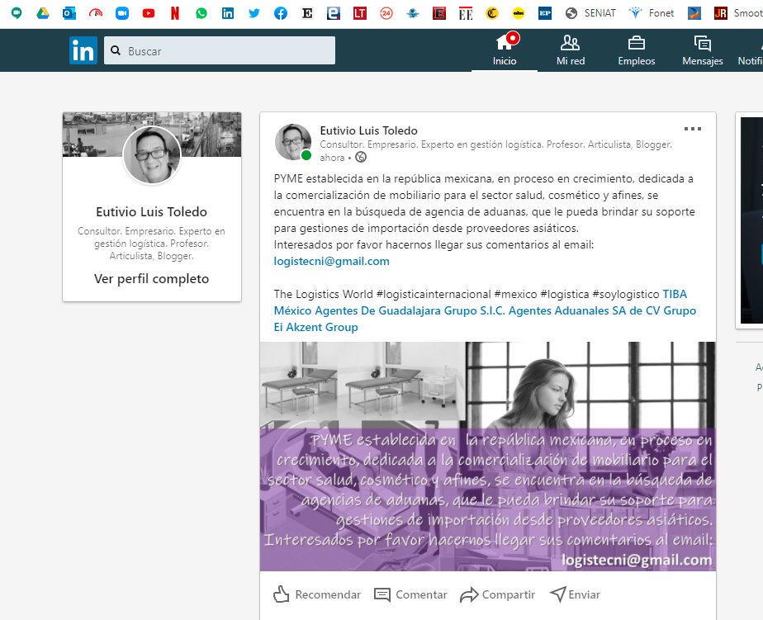Click the Enviar button

click(x=575, y=594)
